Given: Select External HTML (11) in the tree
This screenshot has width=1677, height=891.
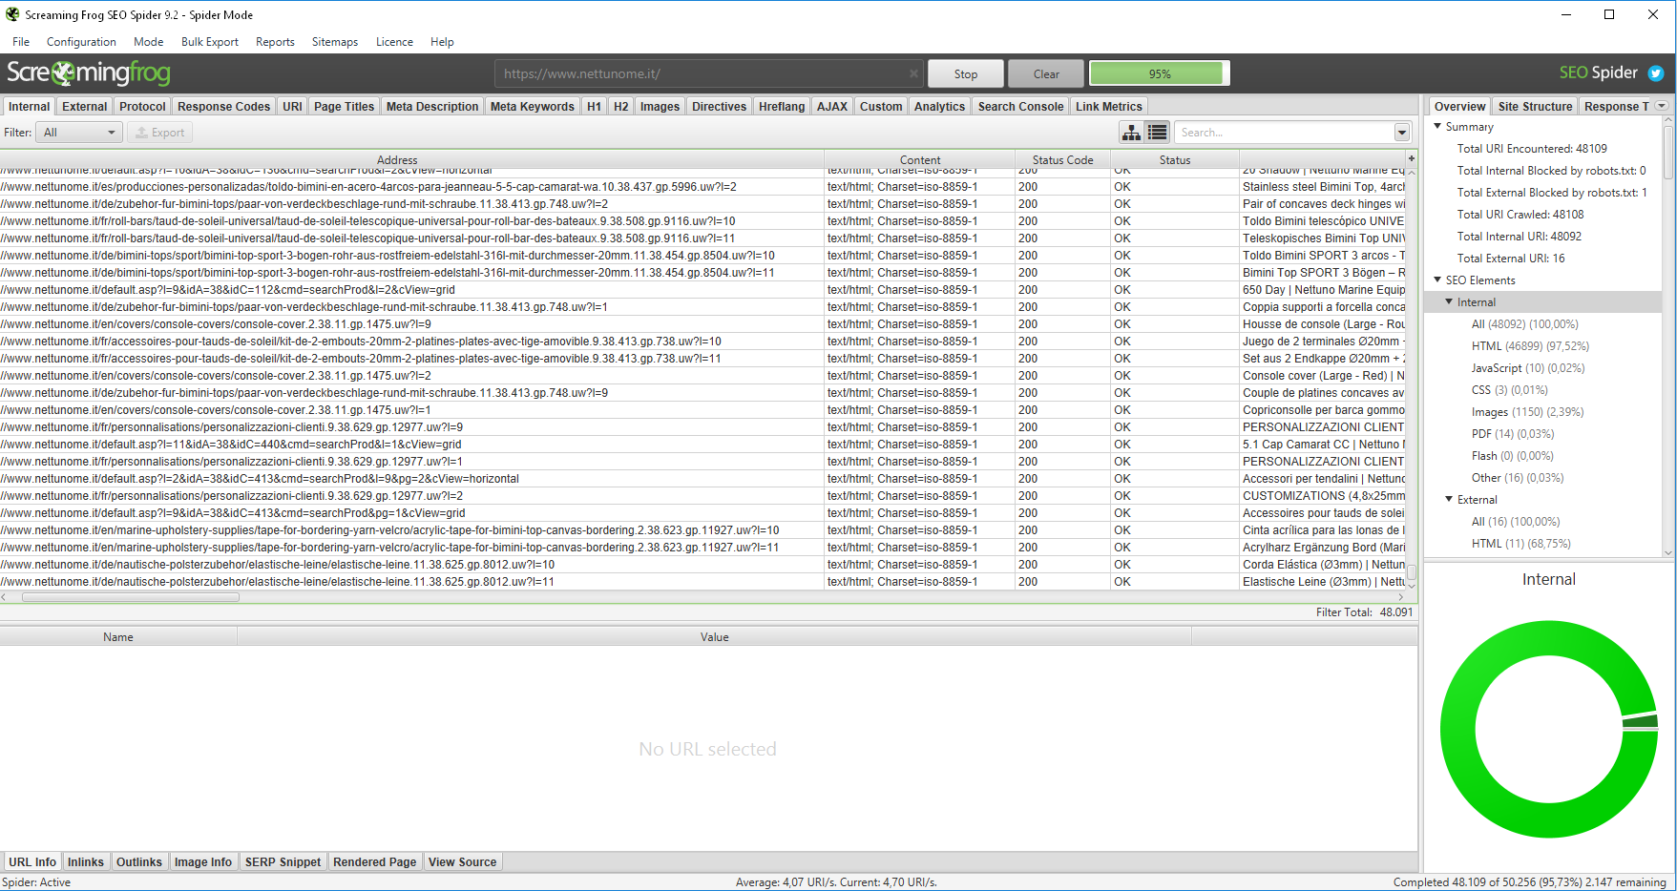Looking at the screenshot, I should click(1520, 544).
